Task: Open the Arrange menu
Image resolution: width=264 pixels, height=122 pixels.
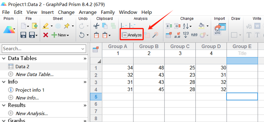Action: click(x=88, y=12)
